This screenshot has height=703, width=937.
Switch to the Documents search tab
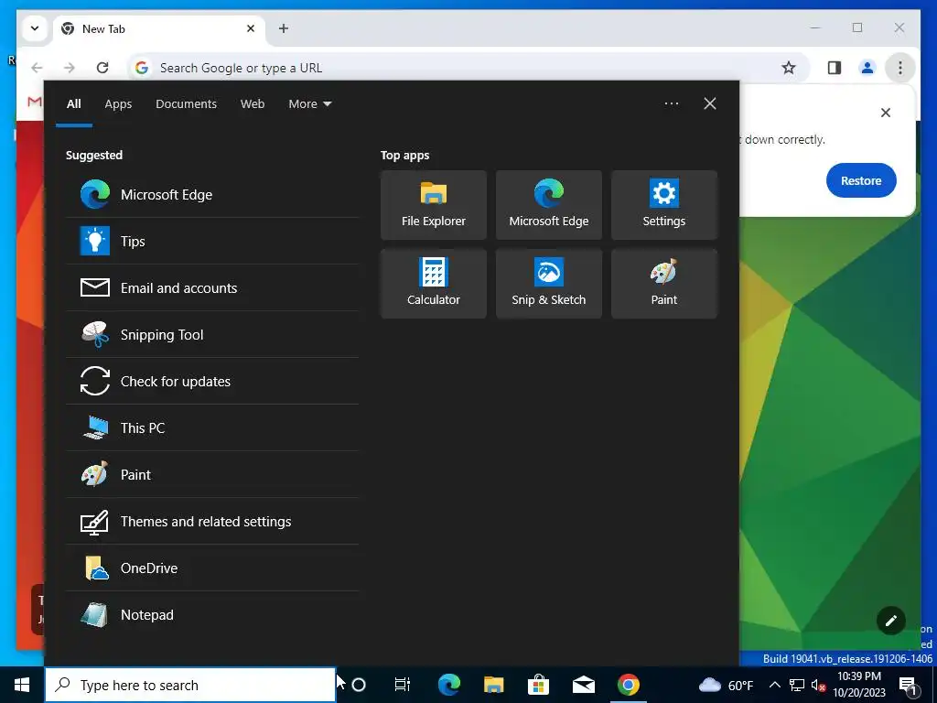(186, 104)
